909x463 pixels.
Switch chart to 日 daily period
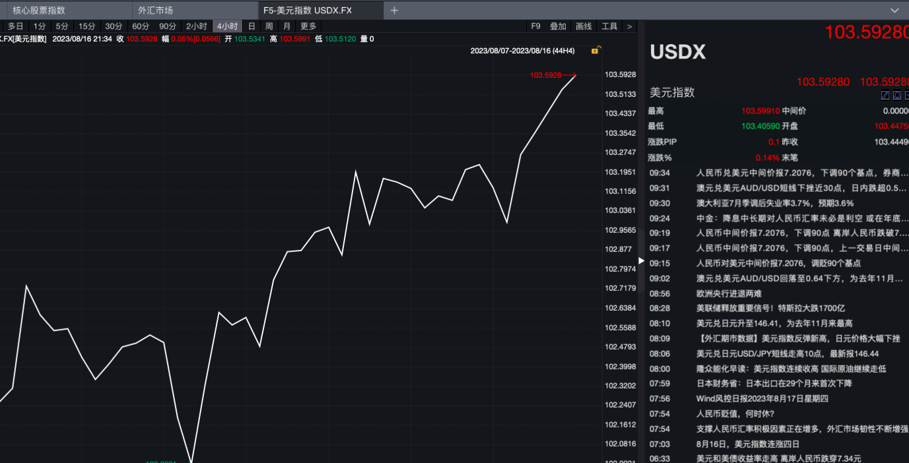point(252,26)
